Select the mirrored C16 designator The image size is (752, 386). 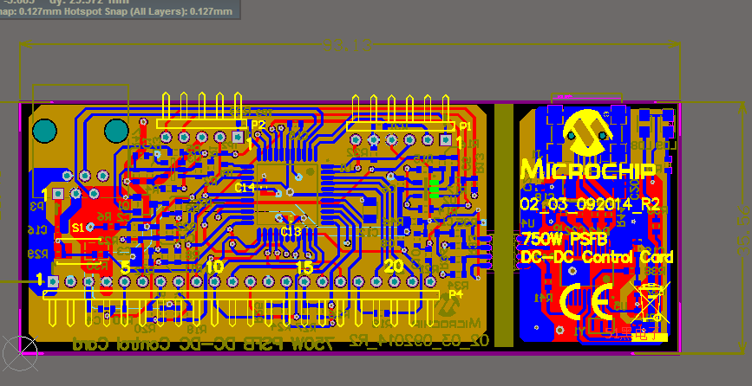(x=36, y=229)
